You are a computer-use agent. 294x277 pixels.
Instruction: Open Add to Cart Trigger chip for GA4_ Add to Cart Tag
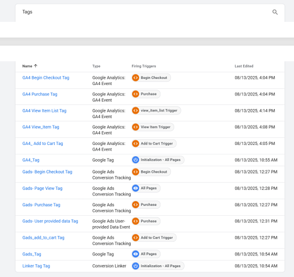click(154, 143)
